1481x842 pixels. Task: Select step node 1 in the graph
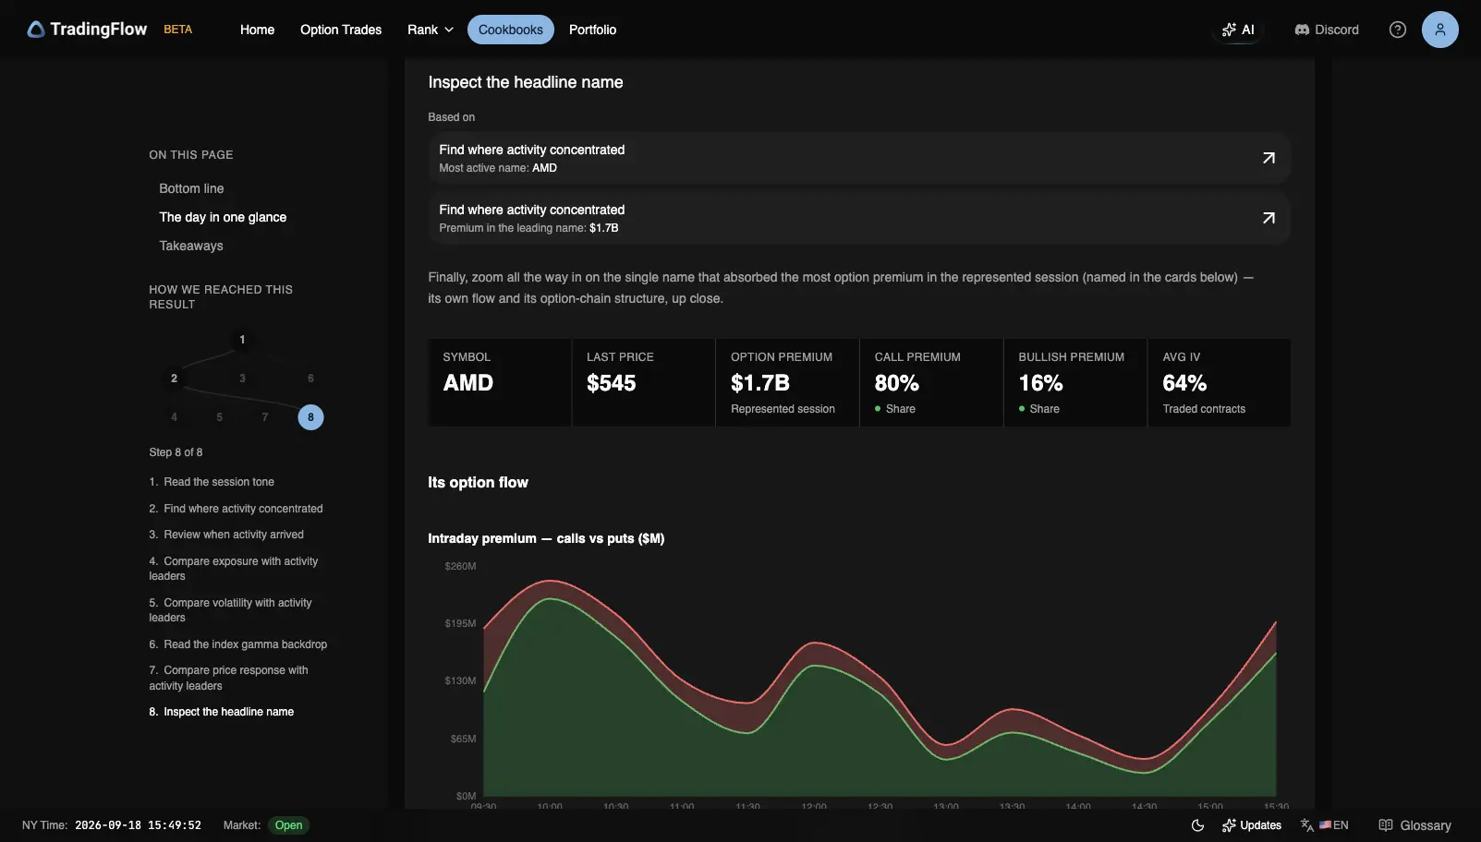click(242, 340)
